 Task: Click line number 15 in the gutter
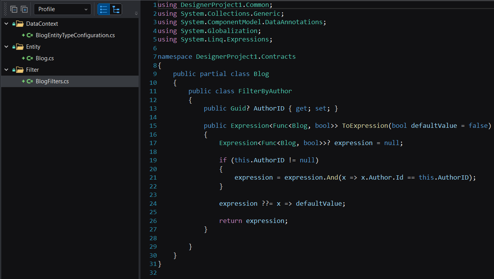153,126
